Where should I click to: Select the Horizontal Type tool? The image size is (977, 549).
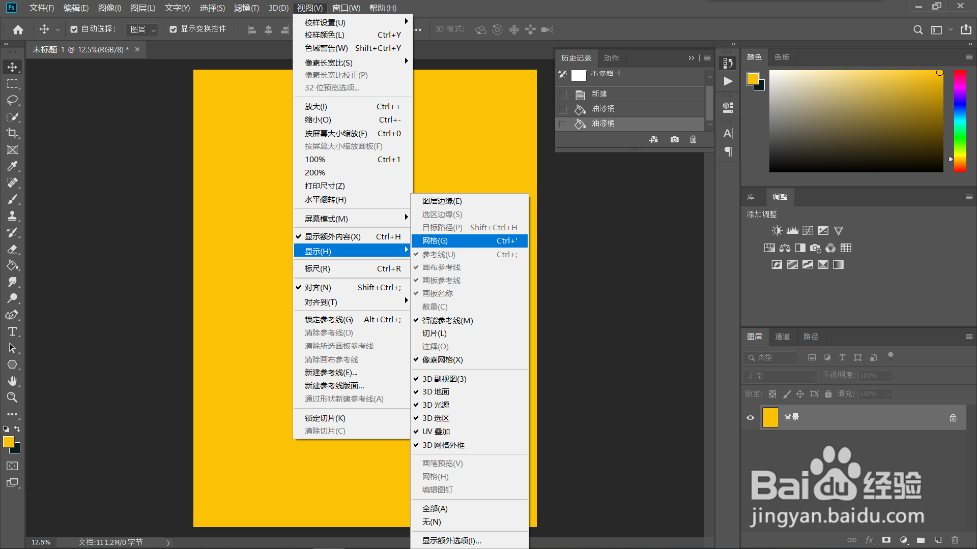pos(12,331)
